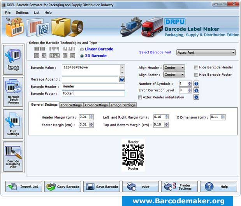Image resolution: width=241 pixels, height=206 pixels.
Task: Click the Header Margin value field
Action: pyautogui.click(x=84, y=117)
